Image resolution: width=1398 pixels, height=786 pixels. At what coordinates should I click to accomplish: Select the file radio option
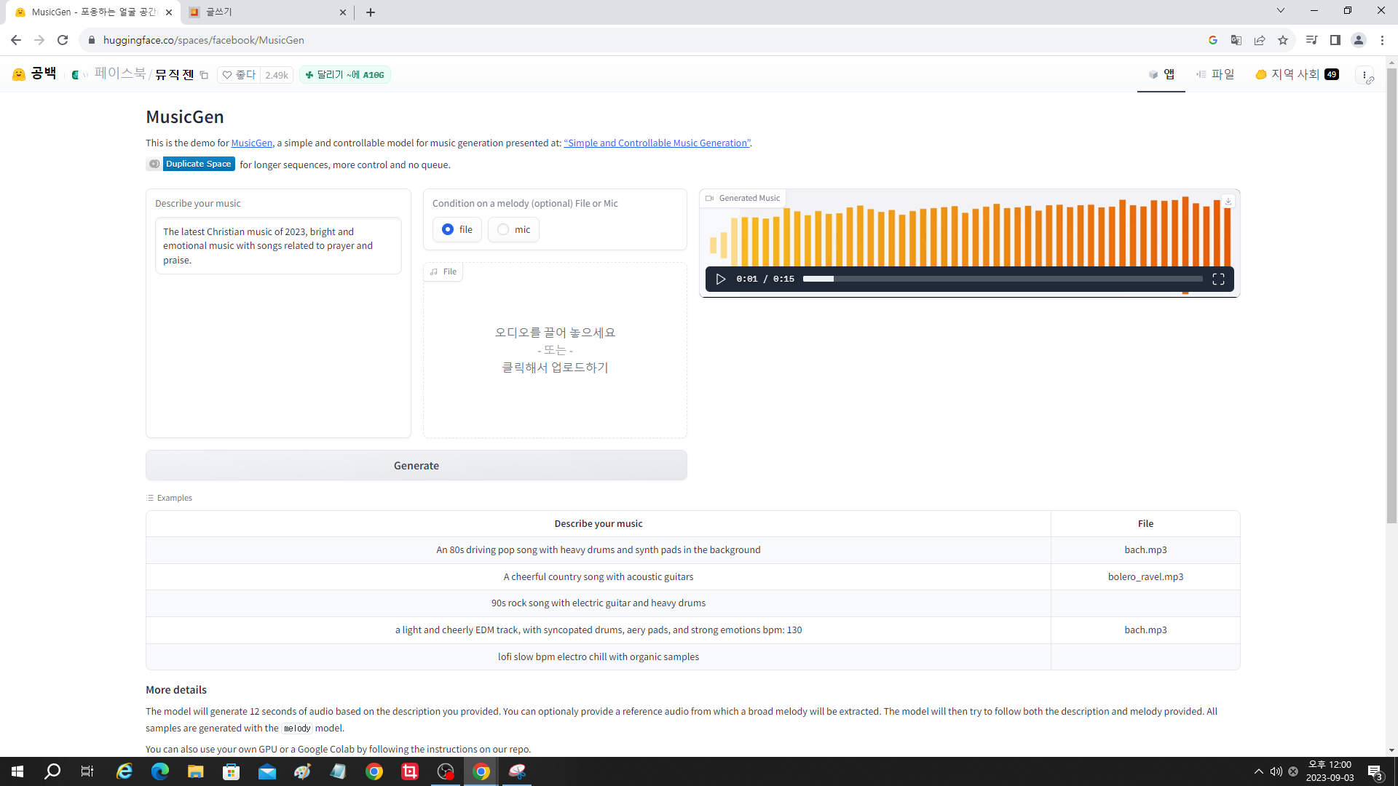pos(448,229)
